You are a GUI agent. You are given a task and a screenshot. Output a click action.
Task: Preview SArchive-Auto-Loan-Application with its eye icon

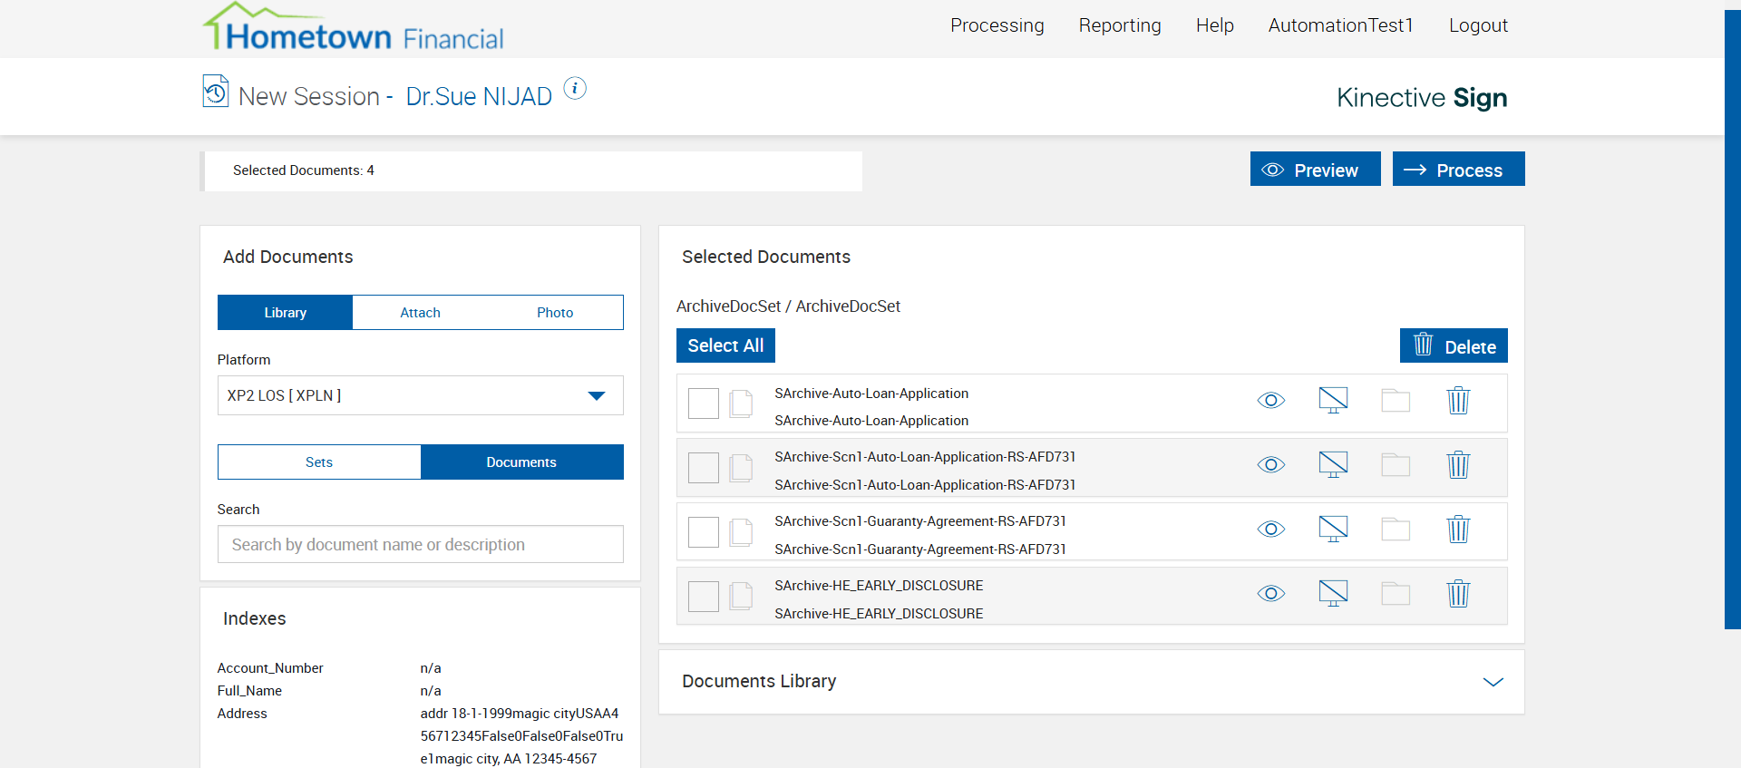coord(1271,401)
